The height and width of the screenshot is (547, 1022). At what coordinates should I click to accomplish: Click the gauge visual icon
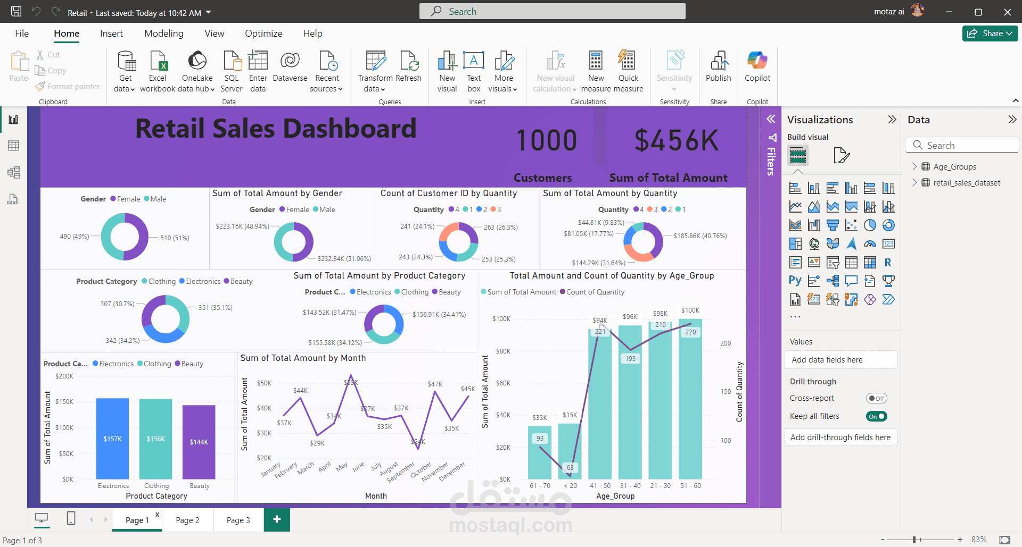pos(870,243)
